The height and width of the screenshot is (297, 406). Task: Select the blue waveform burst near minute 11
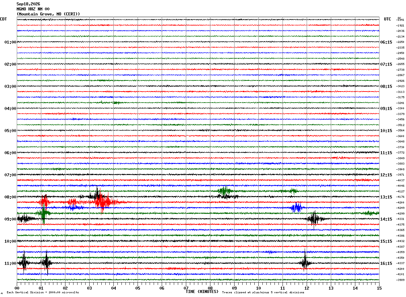297,207
